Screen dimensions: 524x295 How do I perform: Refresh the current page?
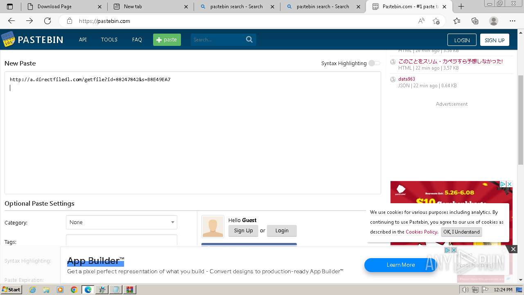tap(47, 21)
